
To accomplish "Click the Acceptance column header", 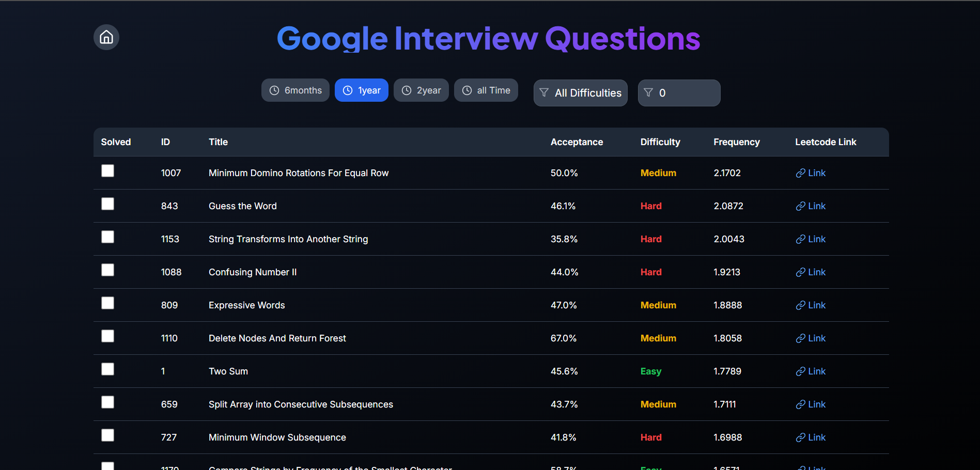I will tap(577, 142).
